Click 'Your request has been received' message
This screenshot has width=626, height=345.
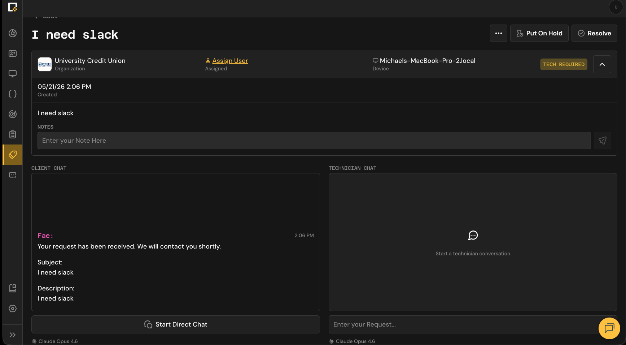tap(129, 246)
